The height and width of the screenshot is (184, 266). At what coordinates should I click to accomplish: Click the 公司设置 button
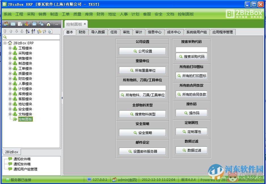click(142, 51)
